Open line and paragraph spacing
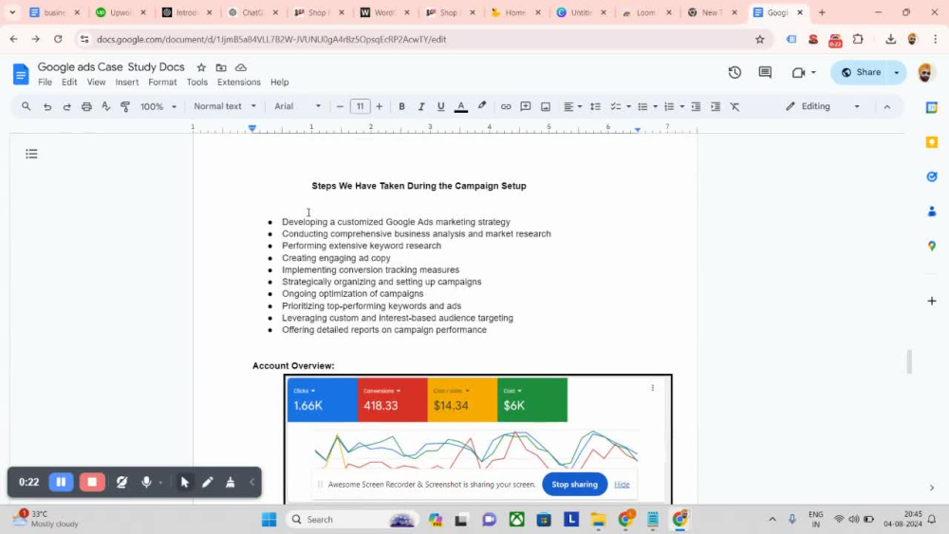Viewport: 949px width, 534px height. (596, 106)
